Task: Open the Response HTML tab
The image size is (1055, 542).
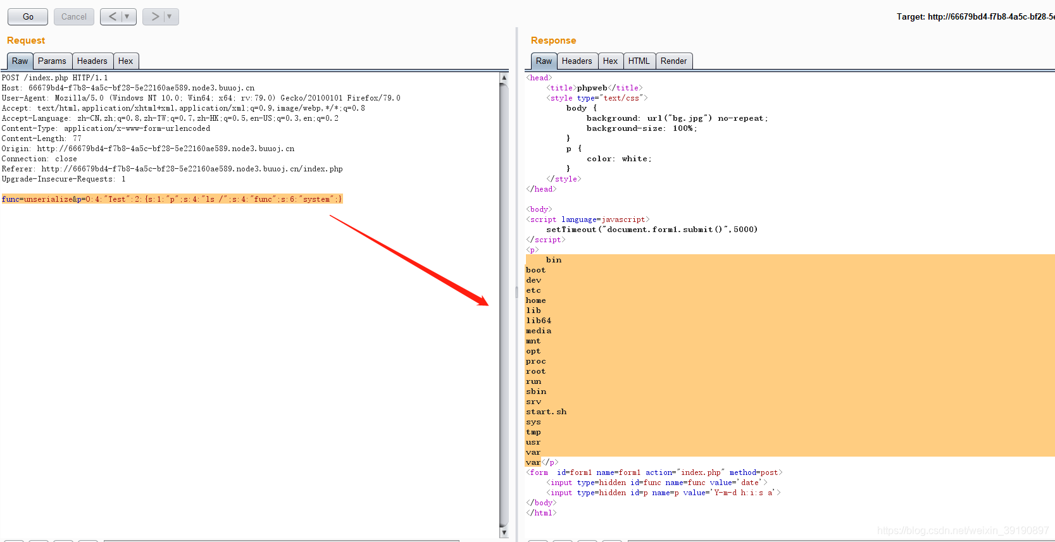Action: tap(639, 61)
